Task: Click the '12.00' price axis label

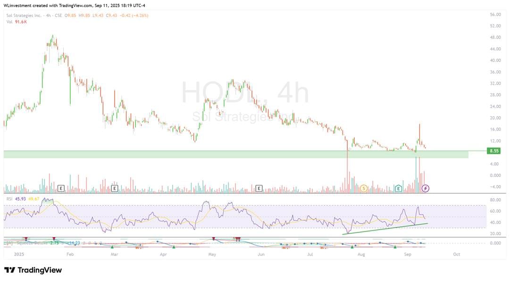Action: point(495,141)
